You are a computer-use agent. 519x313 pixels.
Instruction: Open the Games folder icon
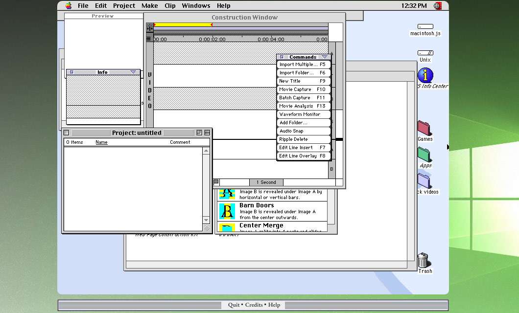click(x=425, y=128)
